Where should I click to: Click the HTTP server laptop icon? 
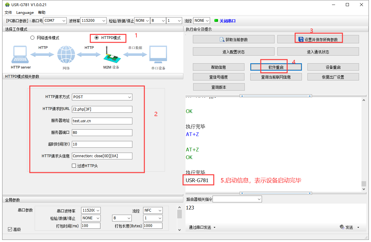coord(21,55)
